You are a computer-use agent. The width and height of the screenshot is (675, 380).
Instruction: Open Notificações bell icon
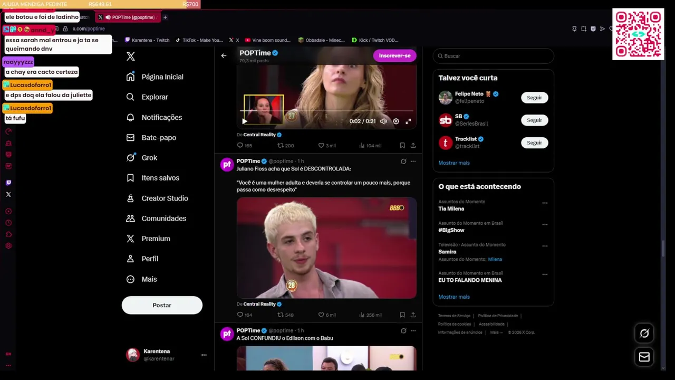coord(130,117)
